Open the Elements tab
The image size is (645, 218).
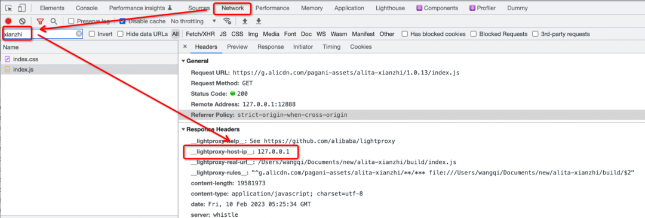[52, 8]
